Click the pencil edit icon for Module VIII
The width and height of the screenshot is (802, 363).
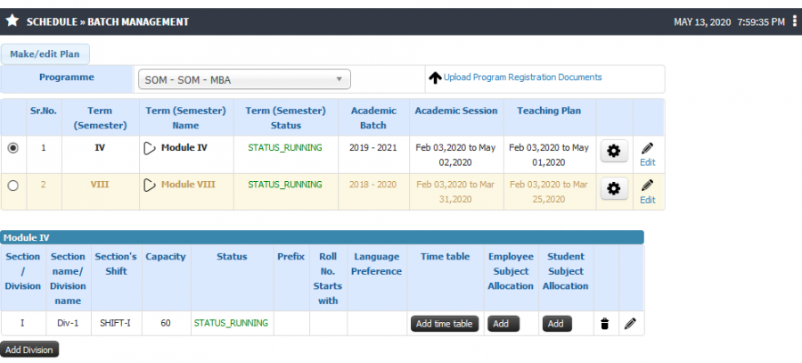click(647, 186)
